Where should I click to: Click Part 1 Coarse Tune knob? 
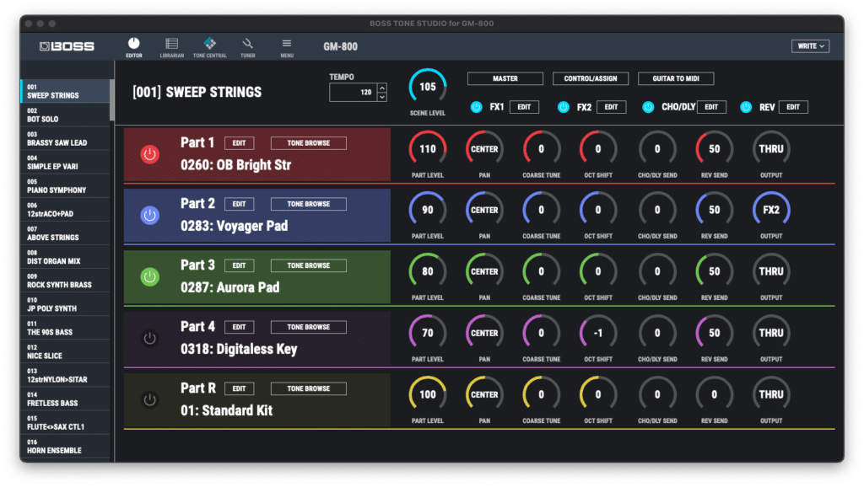coord(541,149)
